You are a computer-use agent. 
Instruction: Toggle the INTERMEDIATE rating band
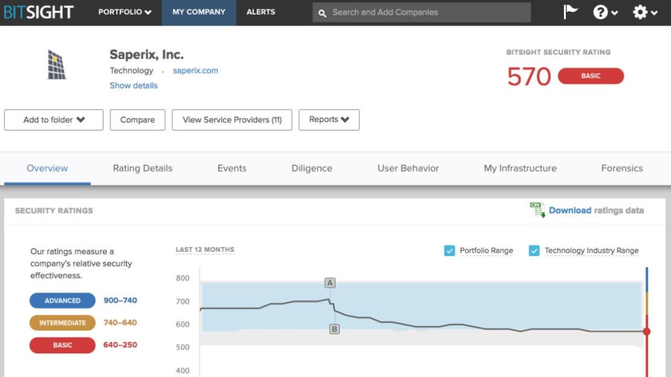pyautogui.click(x=62, y=323)
